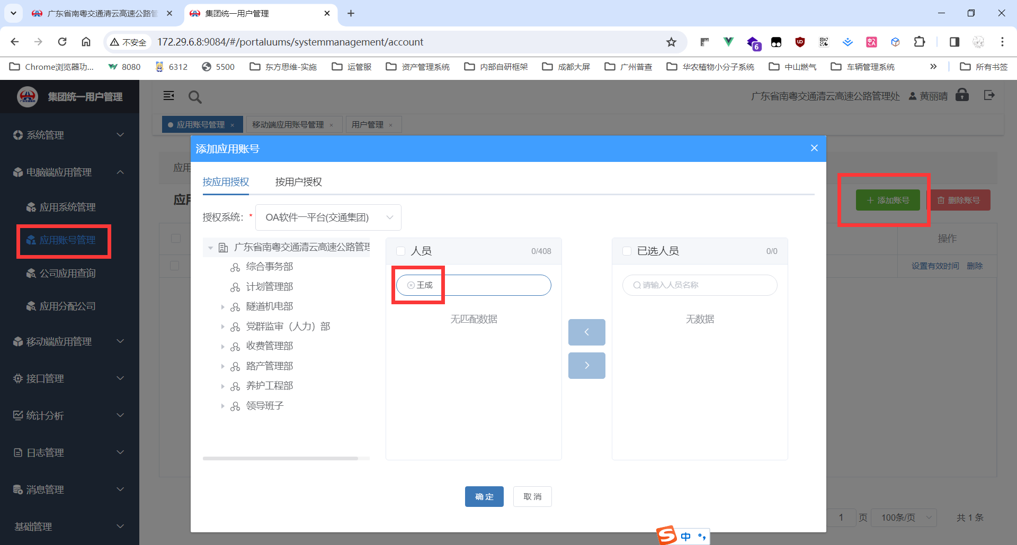Image resolution: width=1017 pixels, height=545 pixels.
Task: Open the Chrome three-dot menu
Action: pos(1002,42)
